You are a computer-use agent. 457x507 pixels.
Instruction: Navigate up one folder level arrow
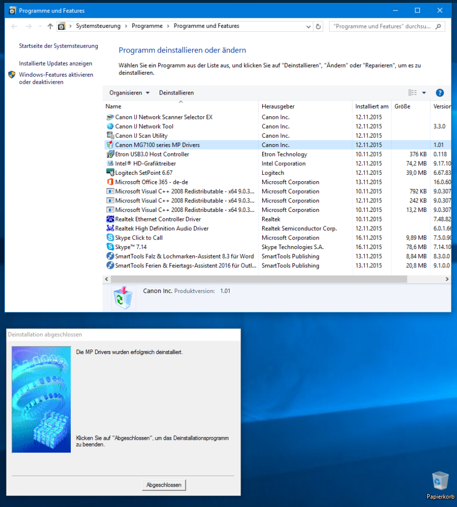click(x=50, y=26)
